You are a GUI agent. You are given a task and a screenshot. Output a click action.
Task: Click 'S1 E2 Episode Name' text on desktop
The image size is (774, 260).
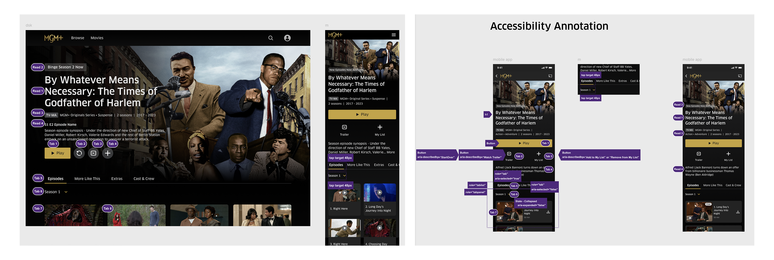tap(60, 125)
